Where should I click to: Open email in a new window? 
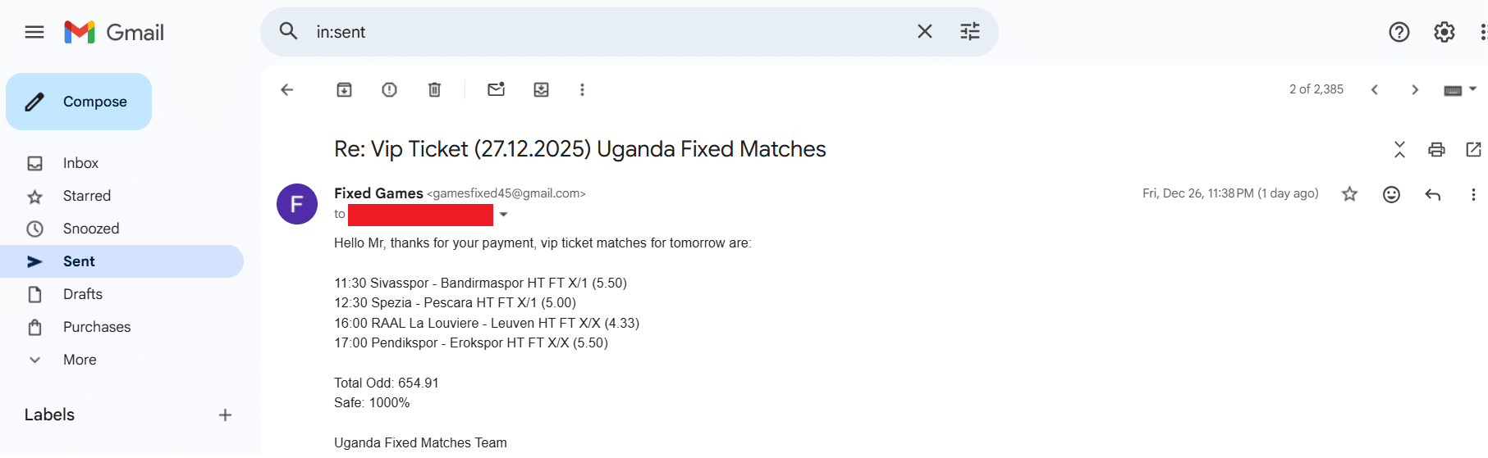click(x=1473, y=149)
